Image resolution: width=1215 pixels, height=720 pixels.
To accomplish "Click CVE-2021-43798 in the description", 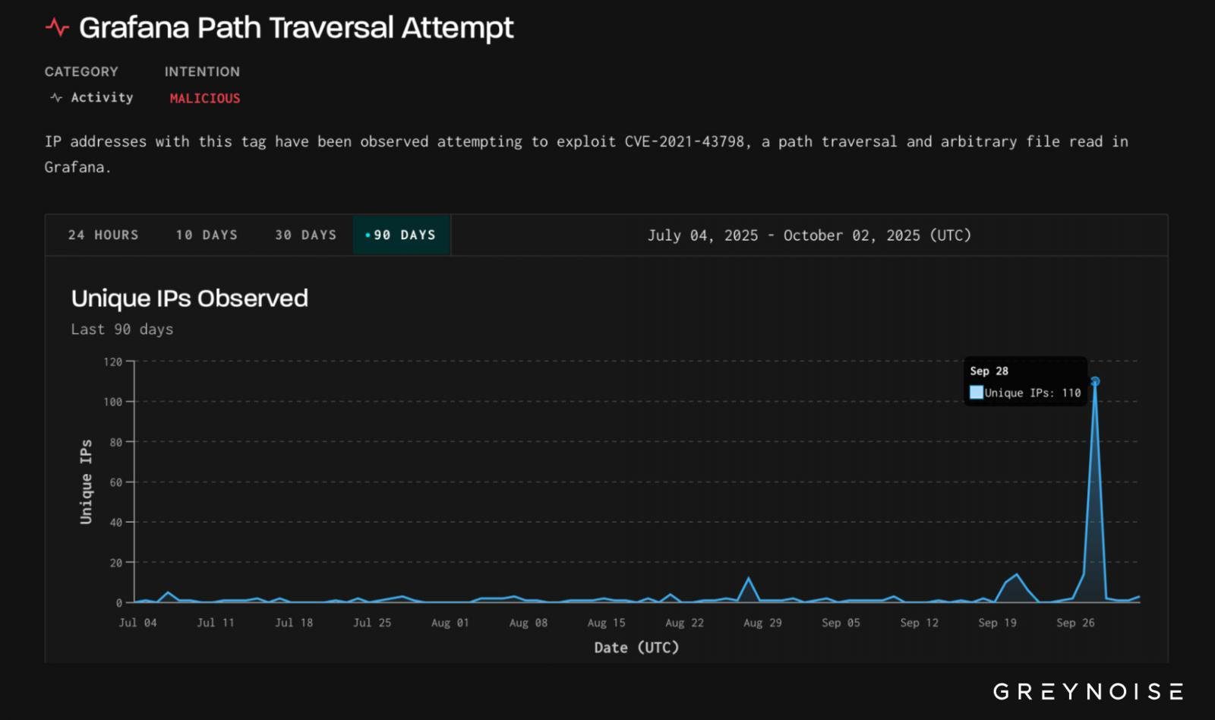I will 683,142.
